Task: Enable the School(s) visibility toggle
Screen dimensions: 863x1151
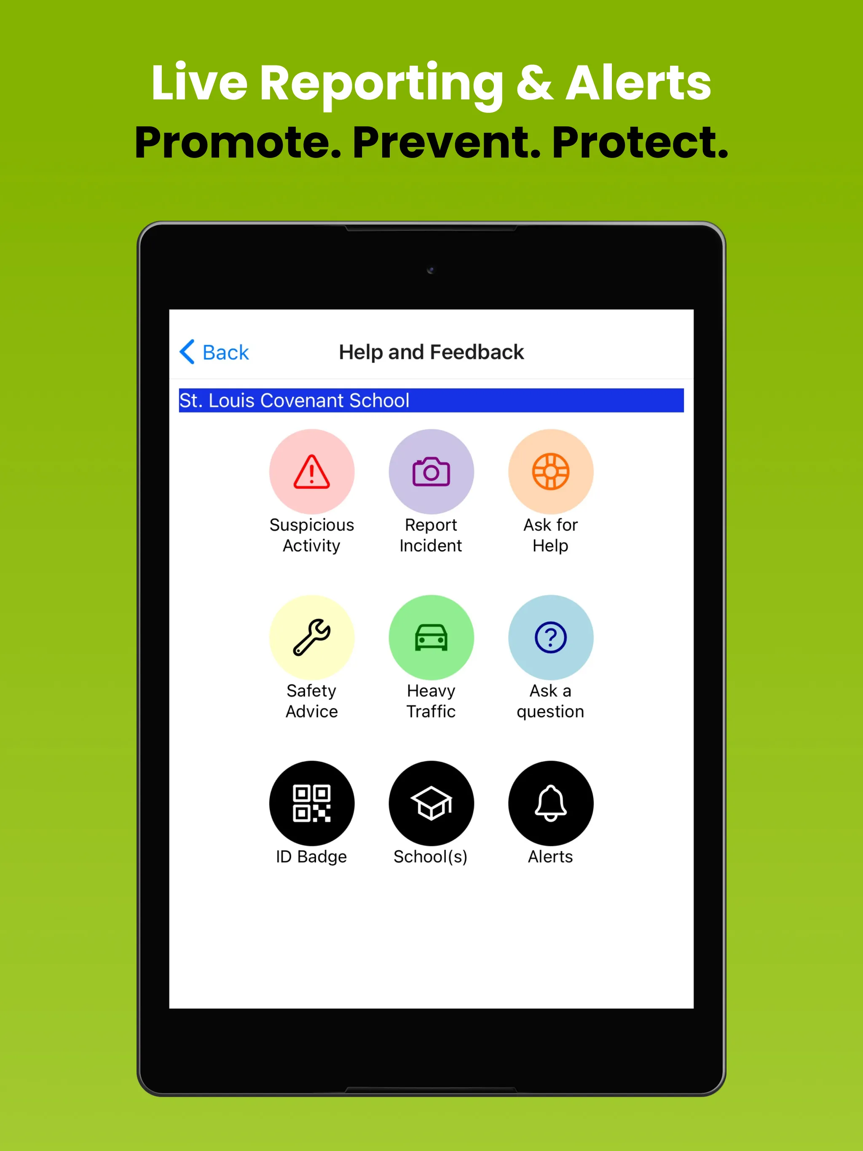Action: 432,809
